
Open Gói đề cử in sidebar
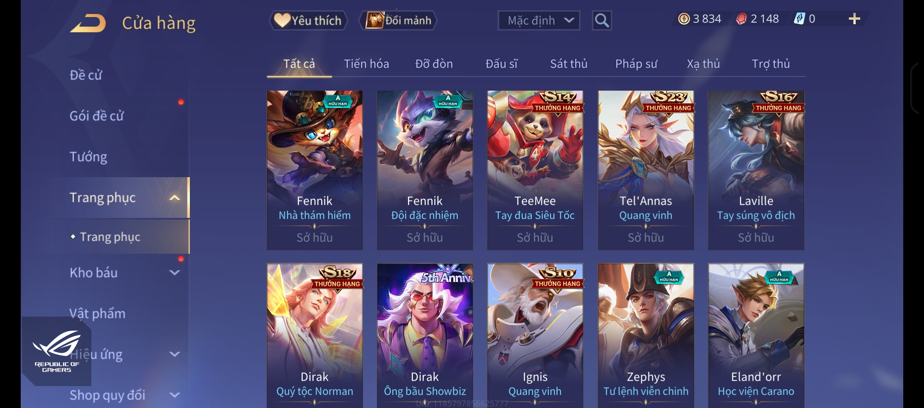[x=97, y=116]
